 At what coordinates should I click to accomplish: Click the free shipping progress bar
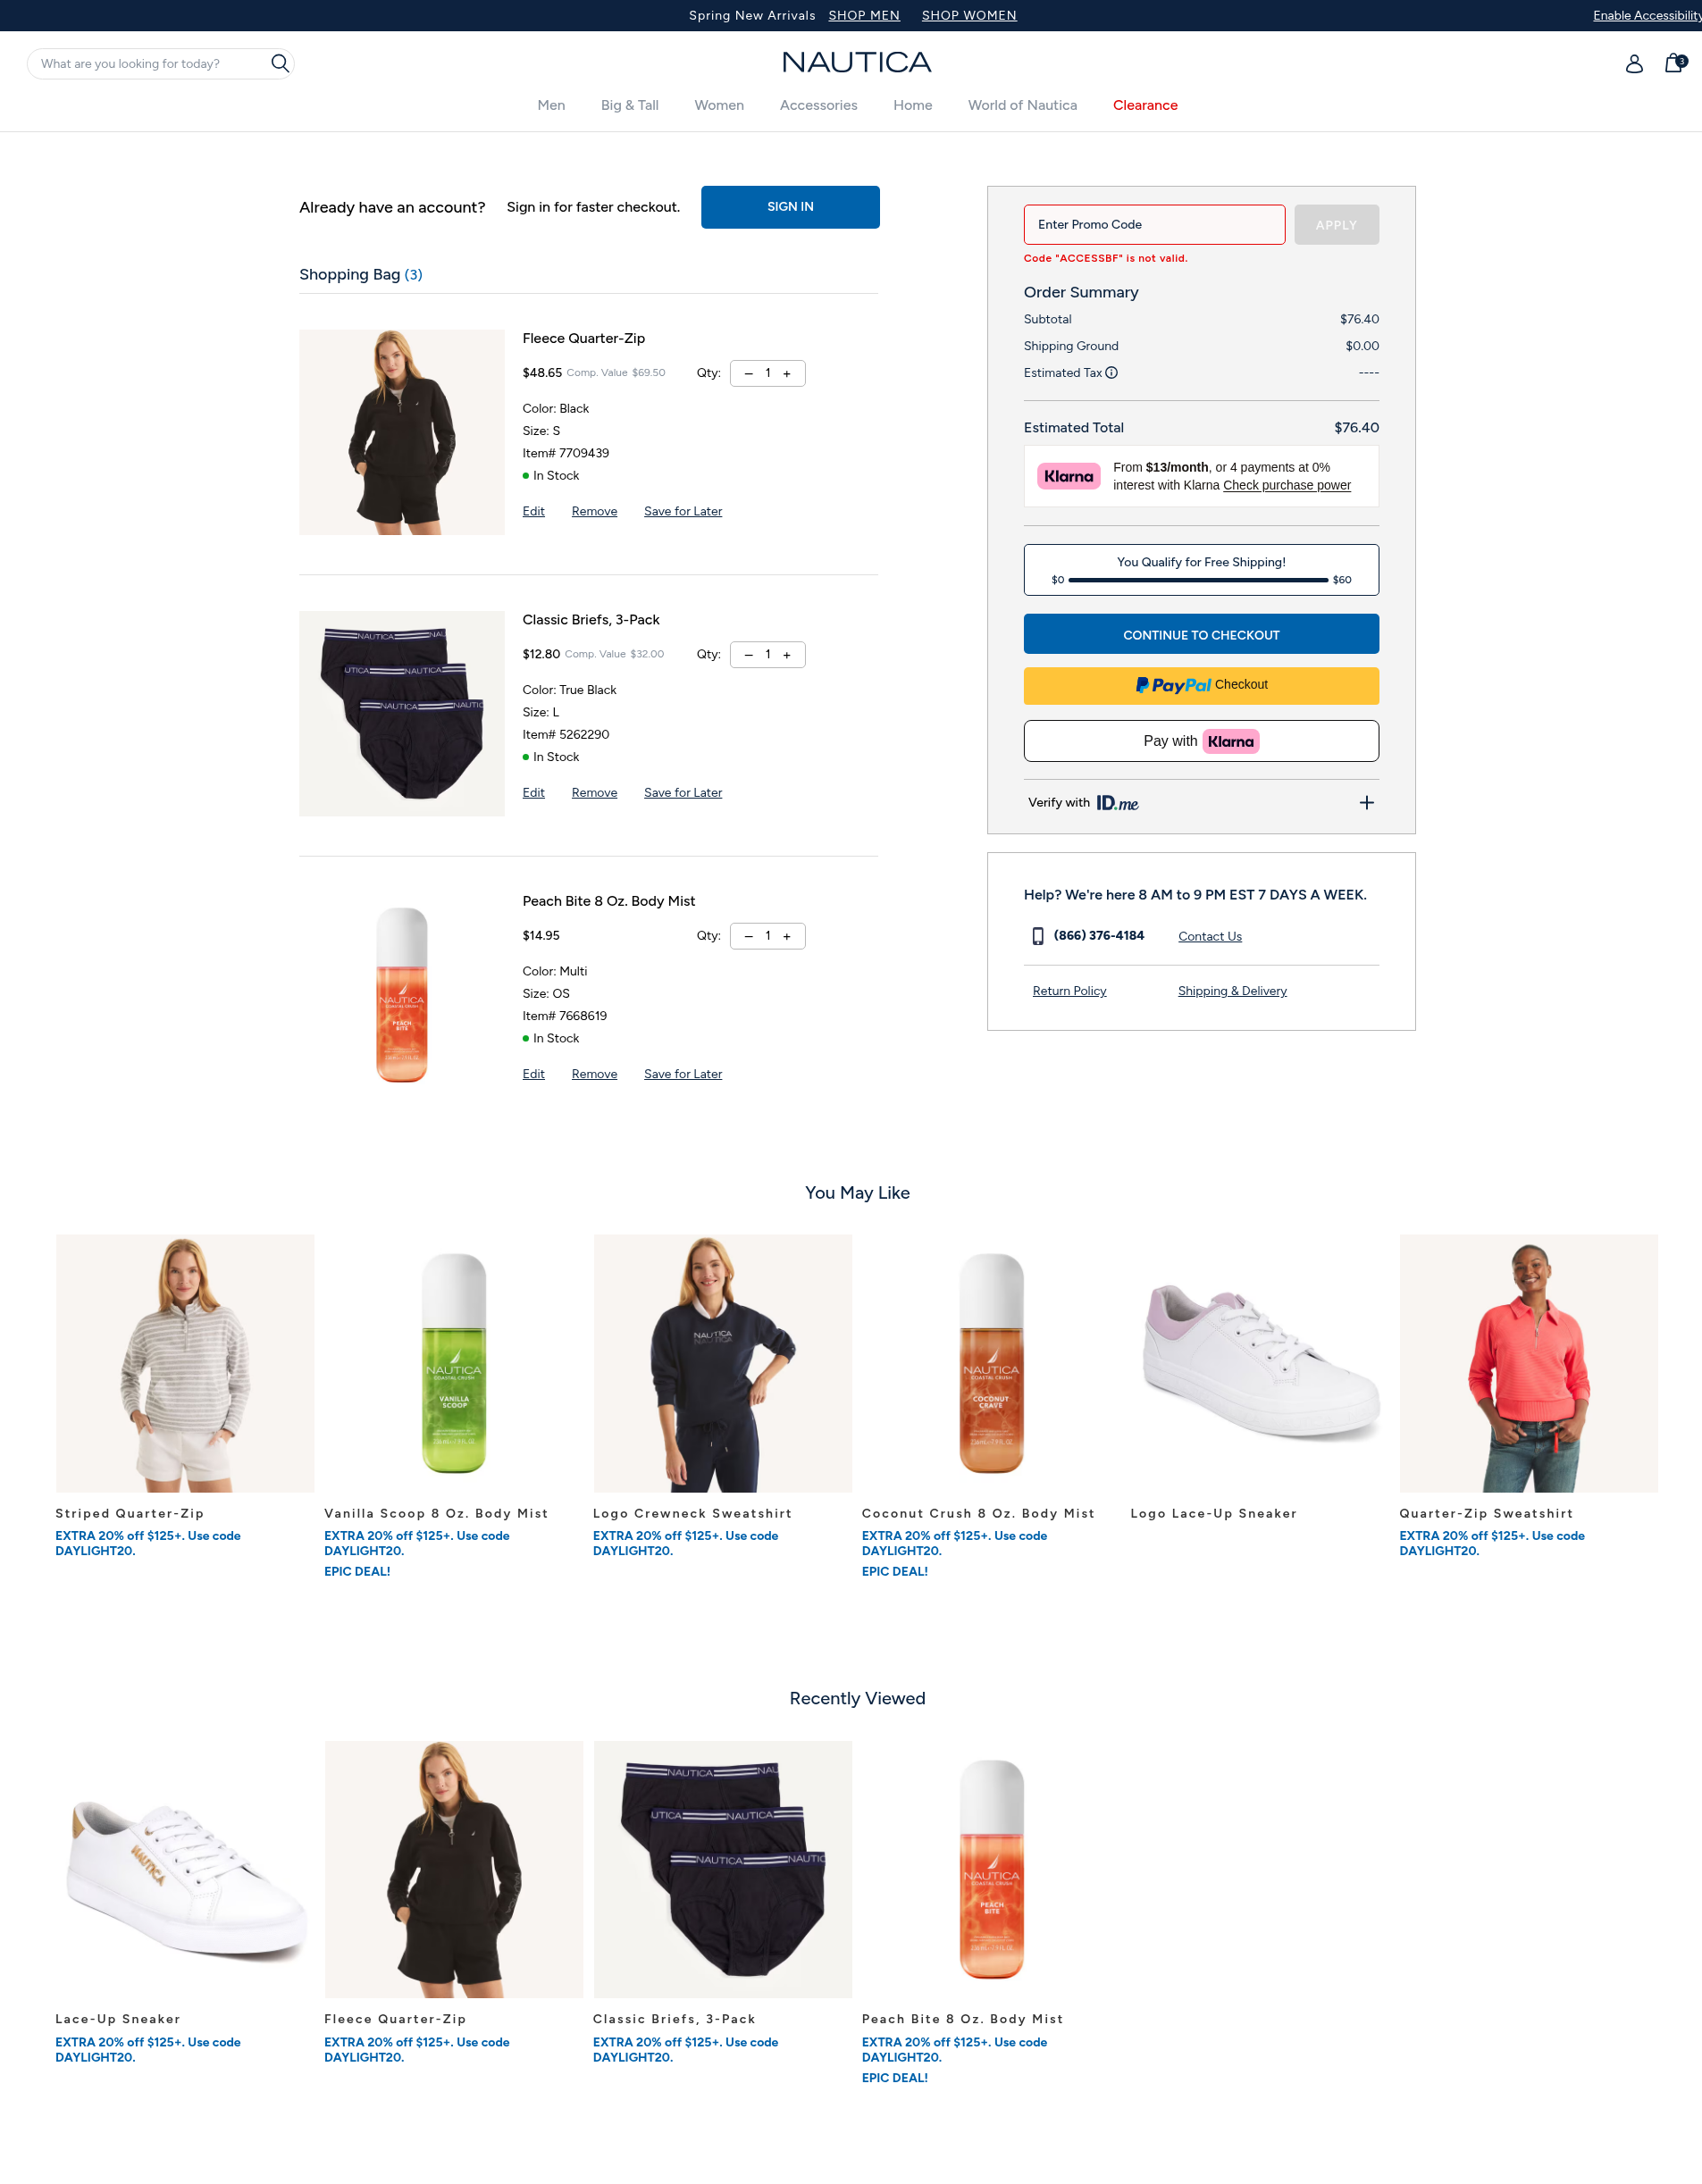click(1198, 580)
